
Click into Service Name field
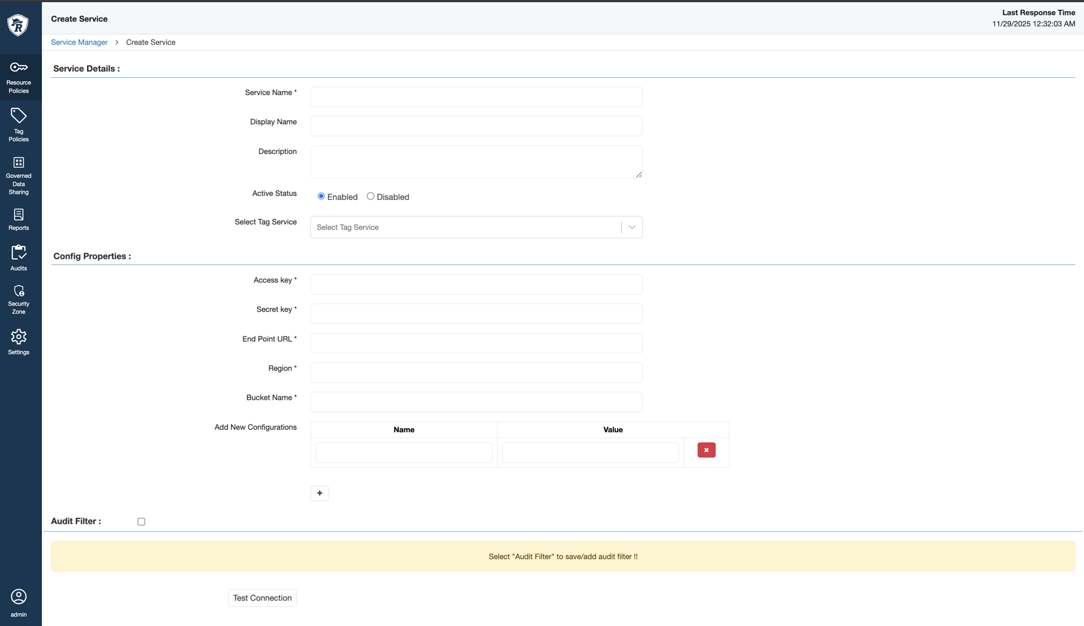pyautogui.click(x=476, y=97)
